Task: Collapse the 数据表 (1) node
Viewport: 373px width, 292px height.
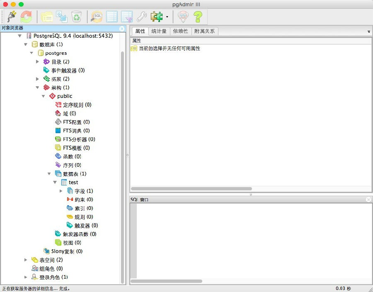Action: click(x=49, y=174)
